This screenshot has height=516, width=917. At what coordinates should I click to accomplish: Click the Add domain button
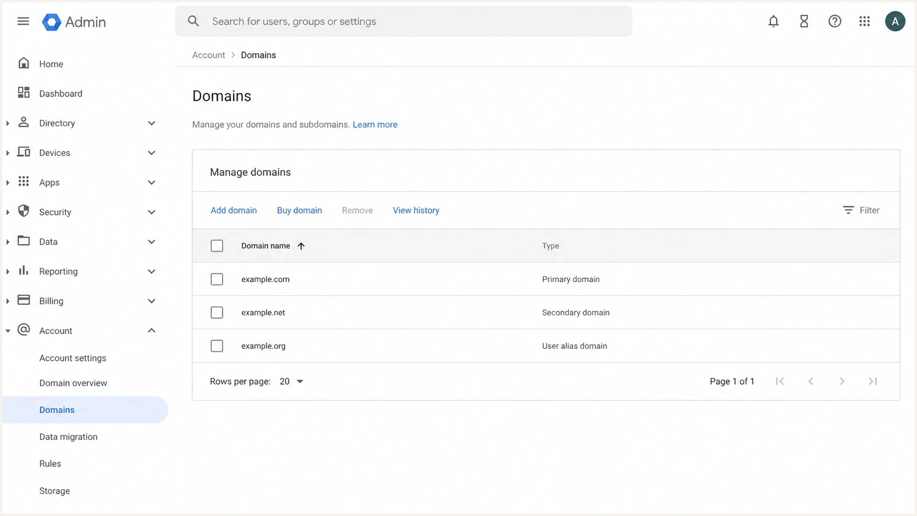(x=234, y=210)
